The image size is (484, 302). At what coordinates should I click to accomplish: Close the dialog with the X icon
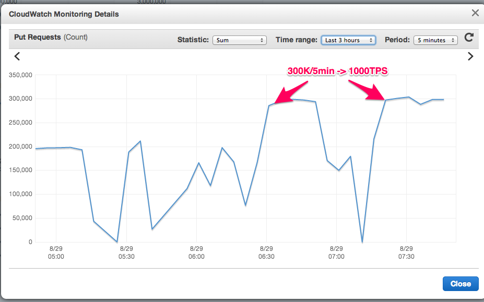coord(475,13)
